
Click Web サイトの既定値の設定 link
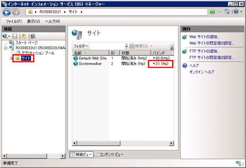coord(212,43)
